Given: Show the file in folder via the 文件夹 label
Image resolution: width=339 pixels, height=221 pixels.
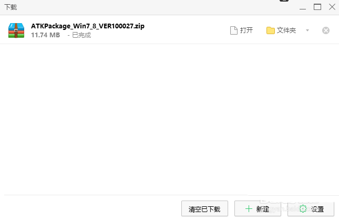Looking at the screenshot, I should point(286,30).
